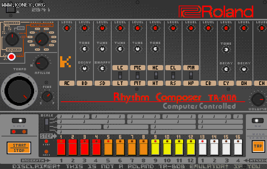This screenshot has width=267, height=169.
Task: Click the large red-and-white round button
Action: 11,57
